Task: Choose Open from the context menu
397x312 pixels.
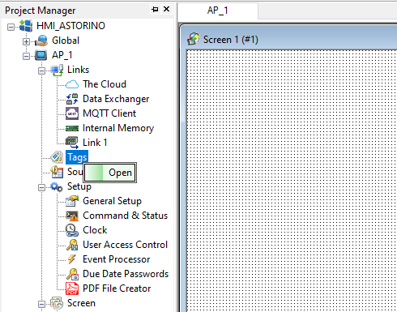Action: (x=109, y=173)
